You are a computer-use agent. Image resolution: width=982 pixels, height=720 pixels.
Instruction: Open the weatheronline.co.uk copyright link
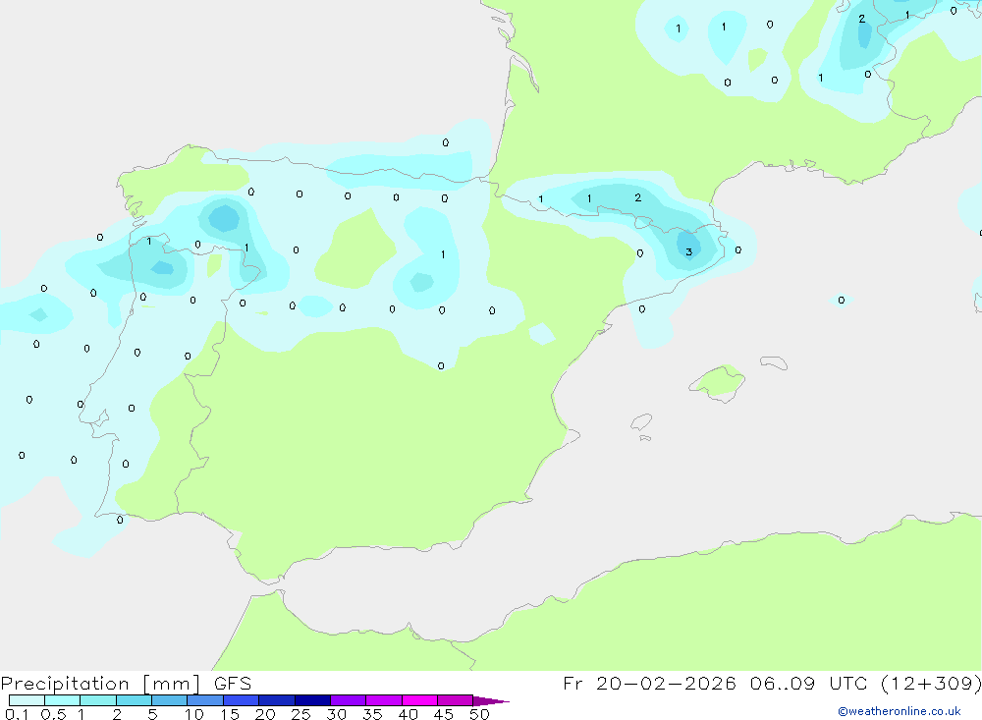(899, 711)
